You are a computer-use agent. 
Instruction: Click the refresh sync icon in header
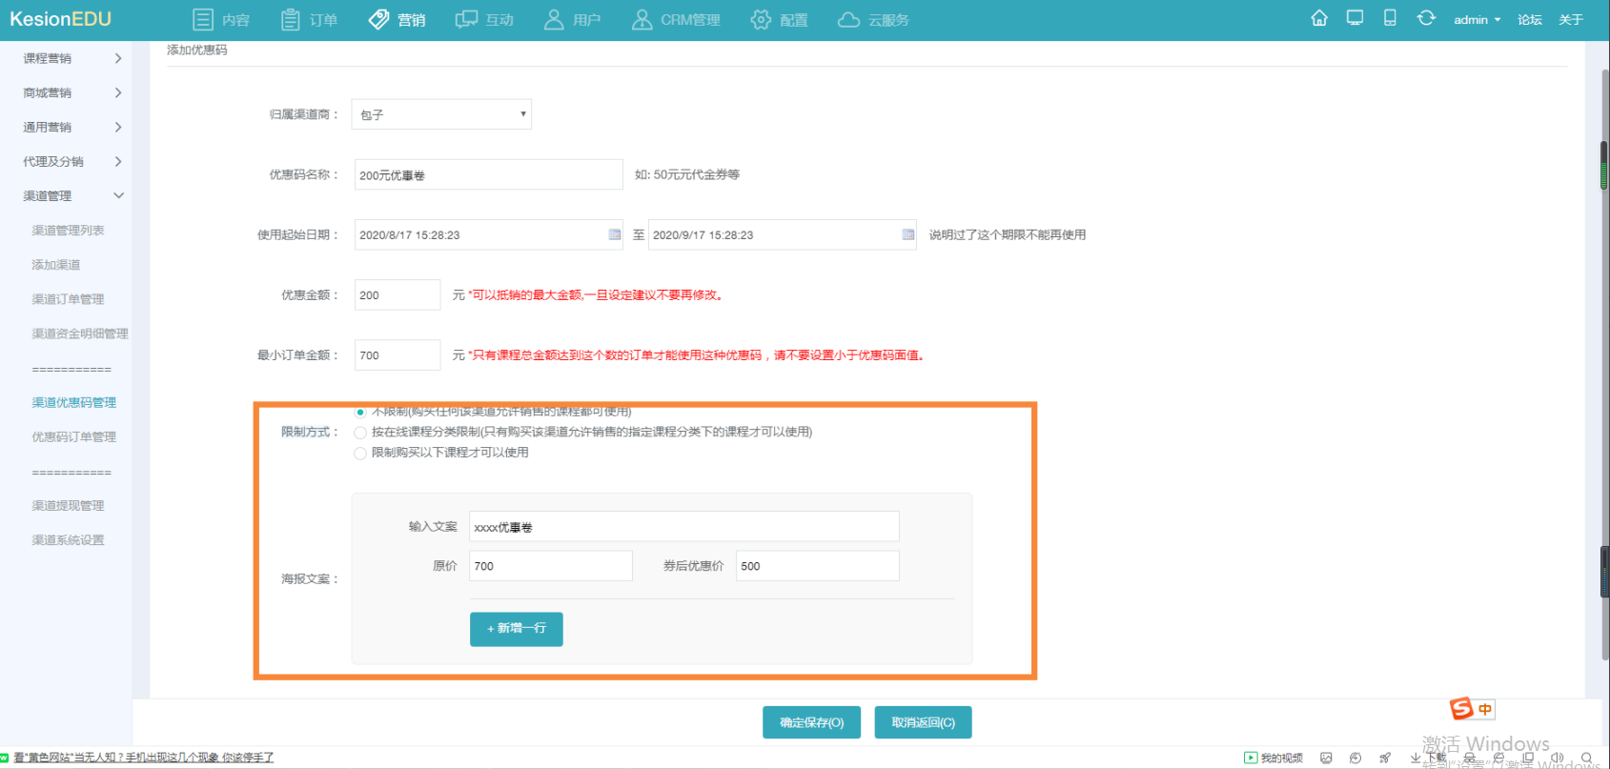(x=1426, y=18)
